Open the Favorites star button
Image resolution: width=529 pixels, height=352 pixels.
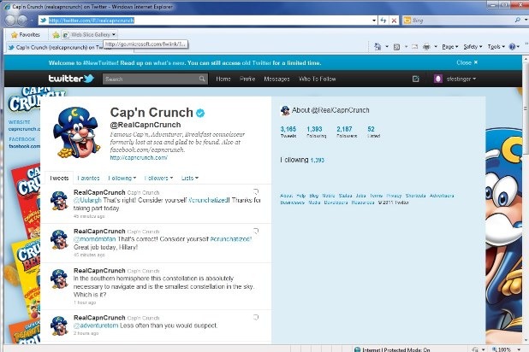point(24,35)
